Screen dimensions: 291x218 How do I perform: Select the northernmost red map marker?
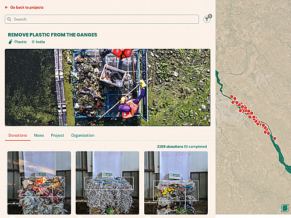tap(232, 97)
